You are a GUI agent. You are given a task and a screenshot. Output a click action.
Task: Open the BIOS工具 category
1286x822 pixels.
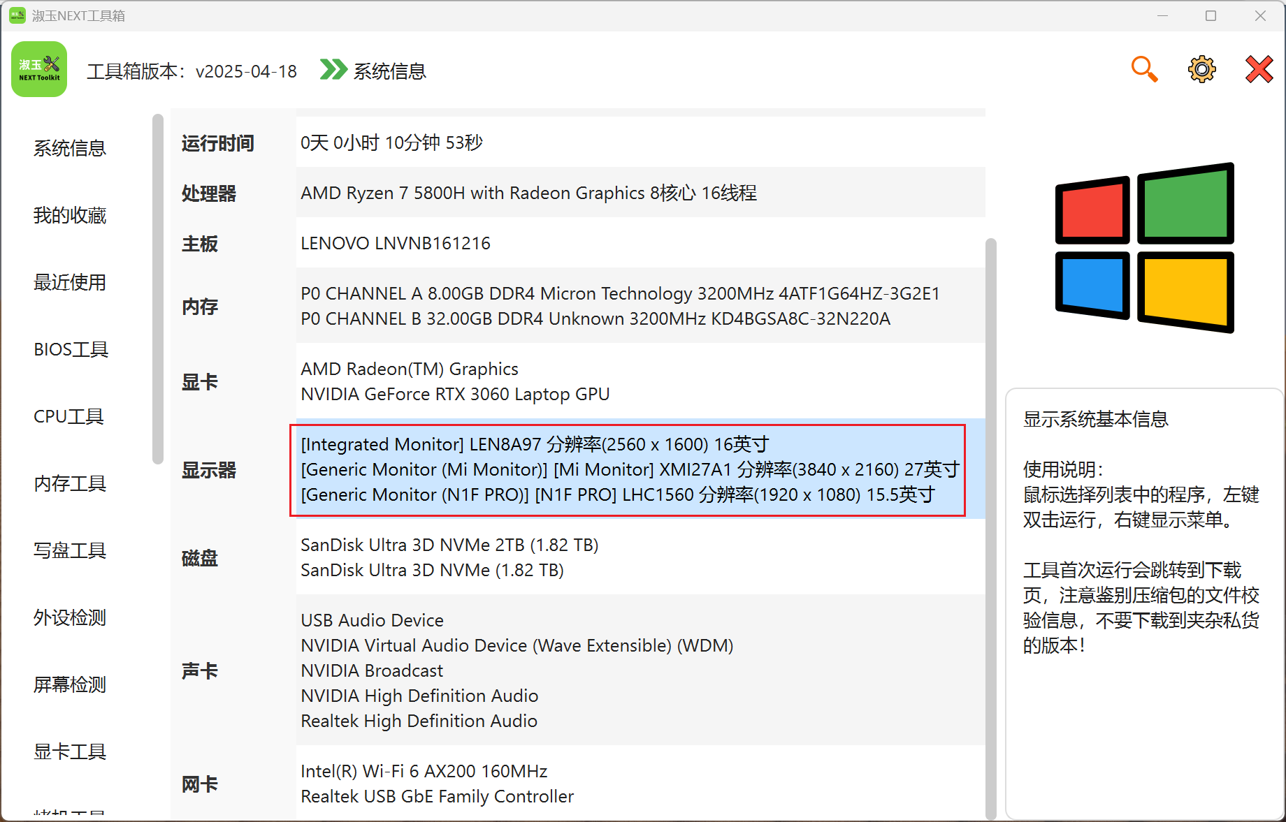[x=71, y=349]
